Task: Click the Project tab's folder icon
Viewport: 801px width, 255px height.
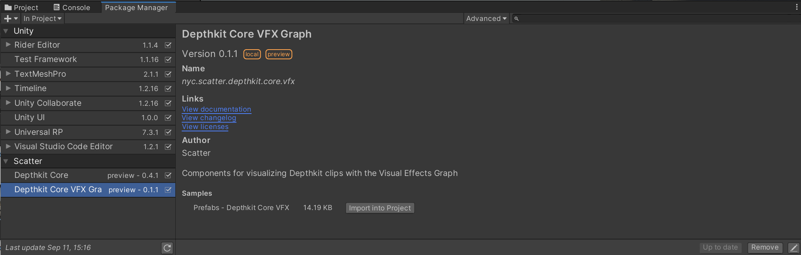Action: click(x=8, y=7)
